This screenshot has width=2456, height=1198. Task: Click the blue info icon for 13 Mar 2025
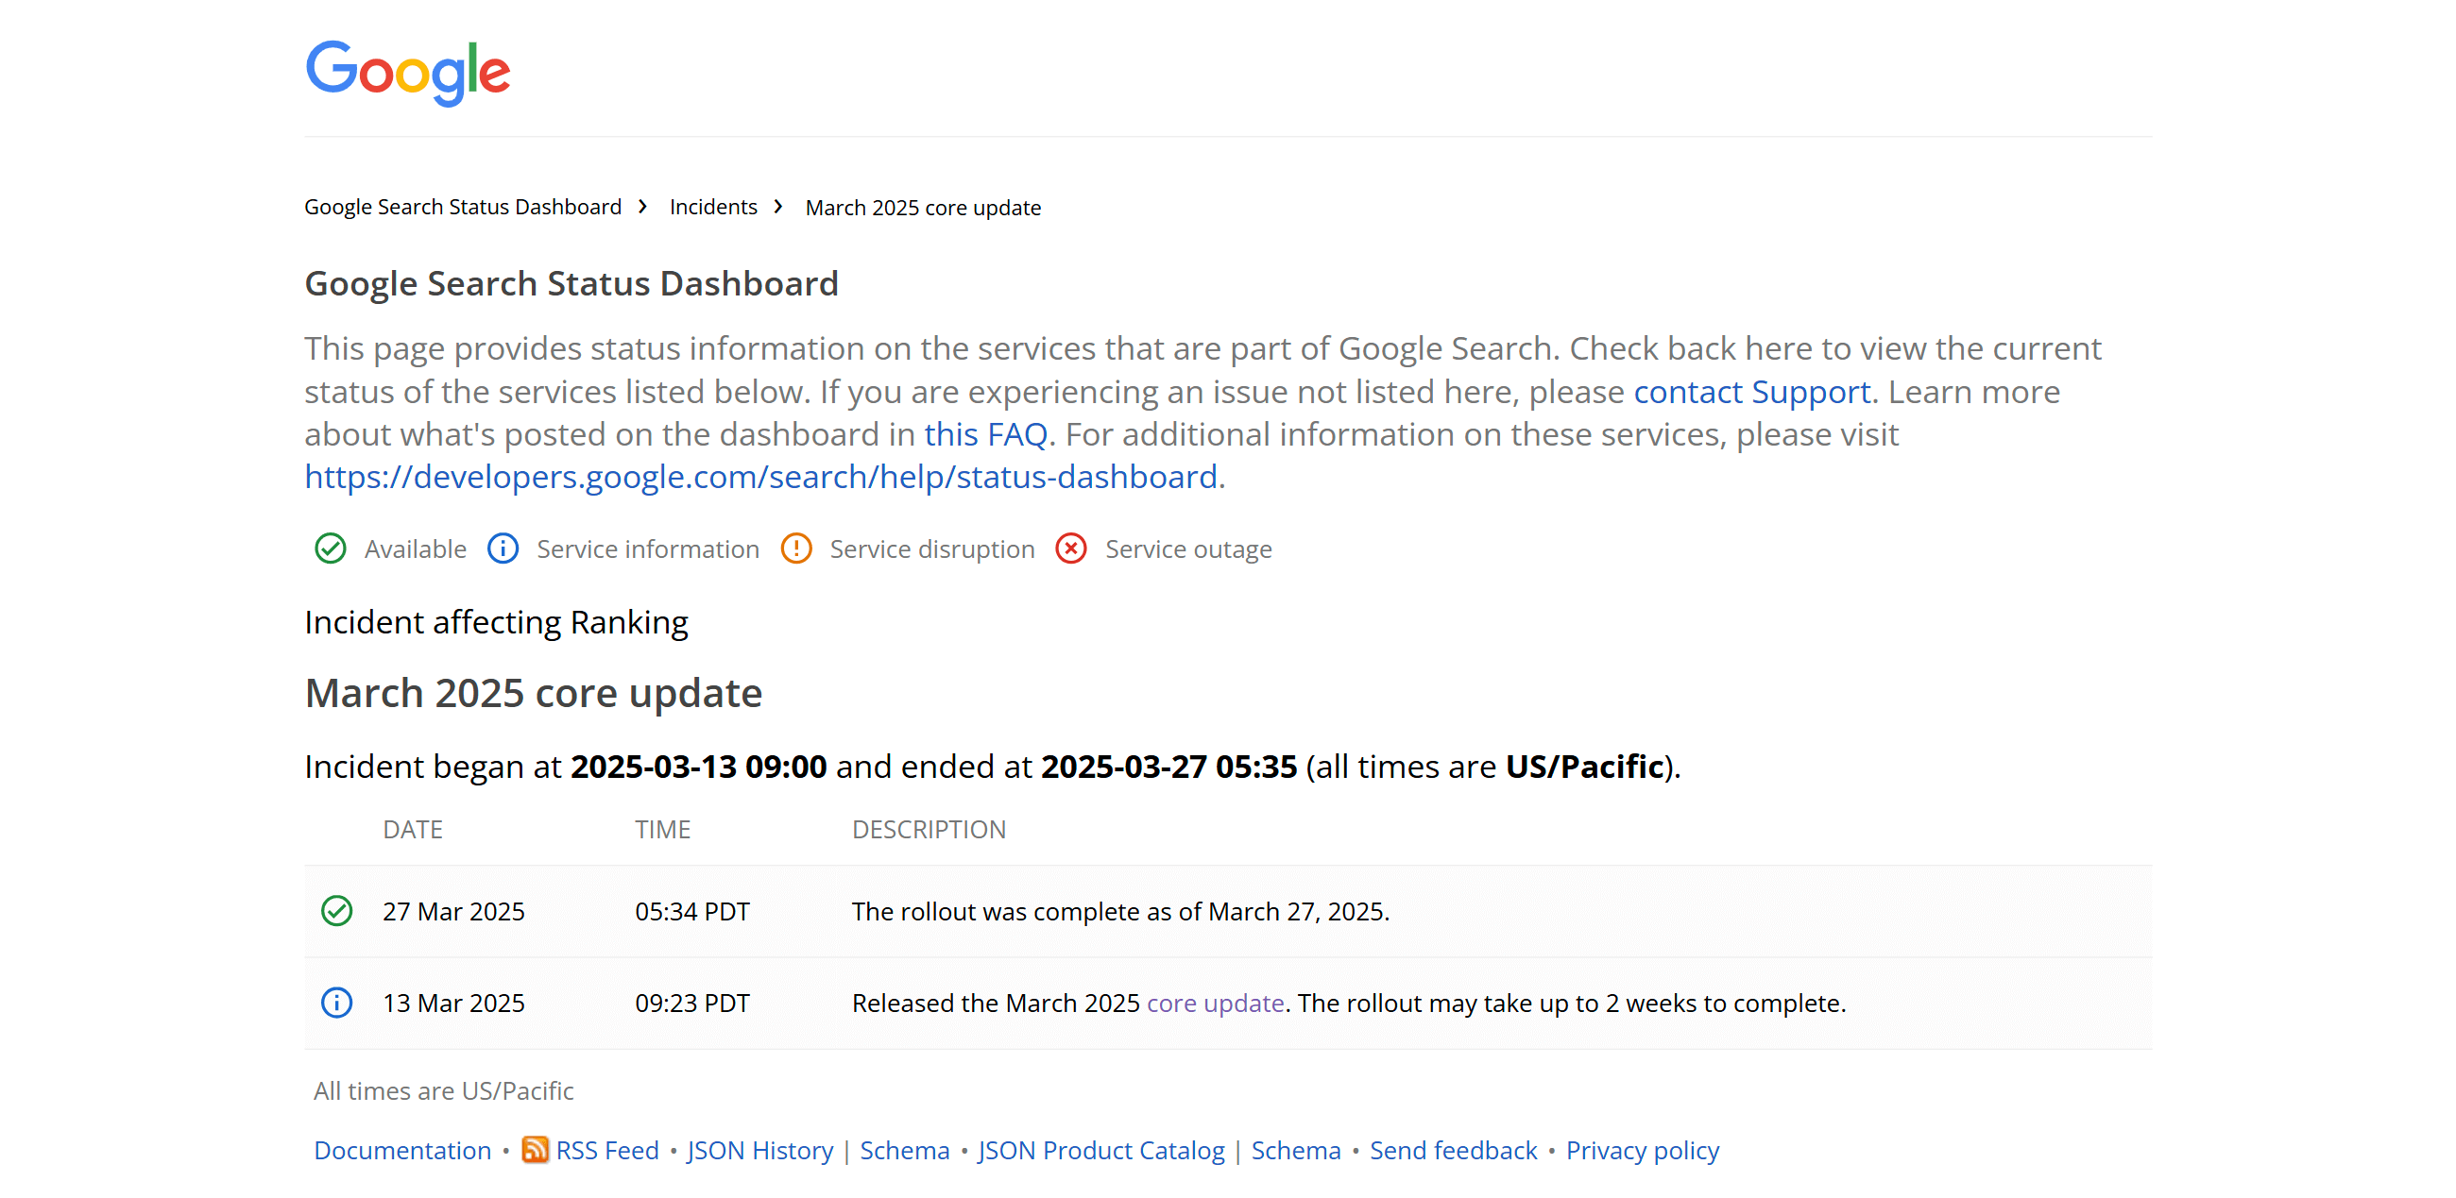(336, 1003)
